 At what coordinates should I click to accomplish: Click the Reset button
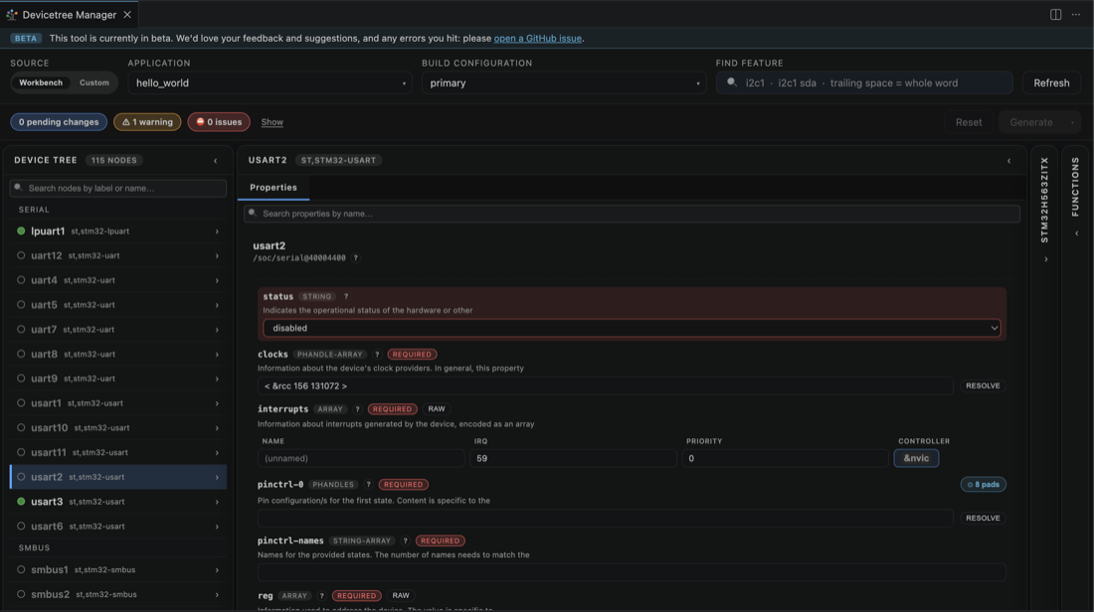coord(969,122)
